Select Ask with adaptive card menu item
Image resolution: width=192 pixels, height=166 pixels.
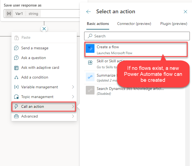[40, 67]
